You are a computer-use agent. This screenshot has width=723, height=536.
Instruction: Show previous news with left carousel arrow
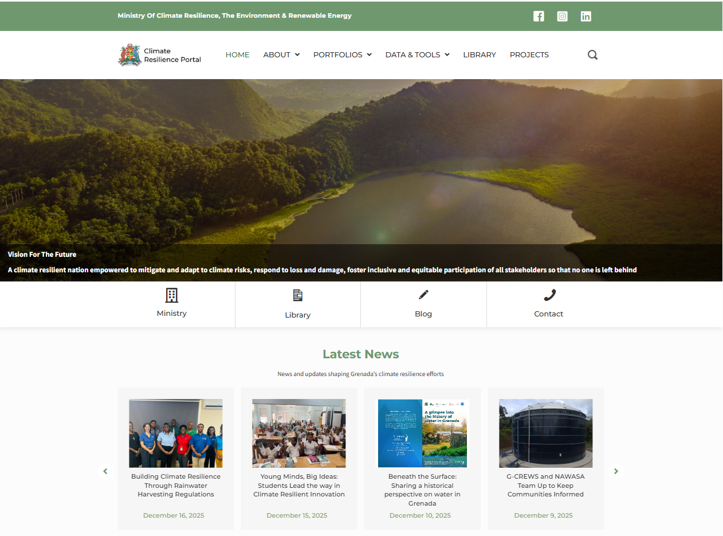(105, 471)
